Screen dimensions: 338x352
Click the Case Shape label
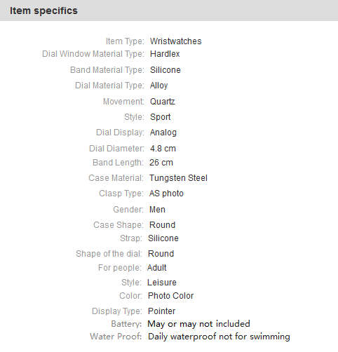(119, 225)
